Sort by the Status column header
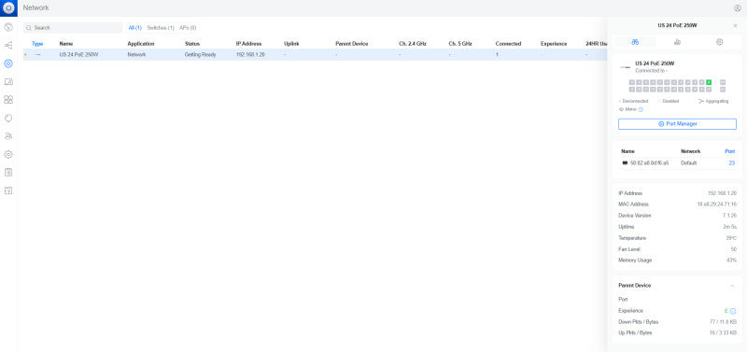The image size is (747, 352). tap(192, 44)
